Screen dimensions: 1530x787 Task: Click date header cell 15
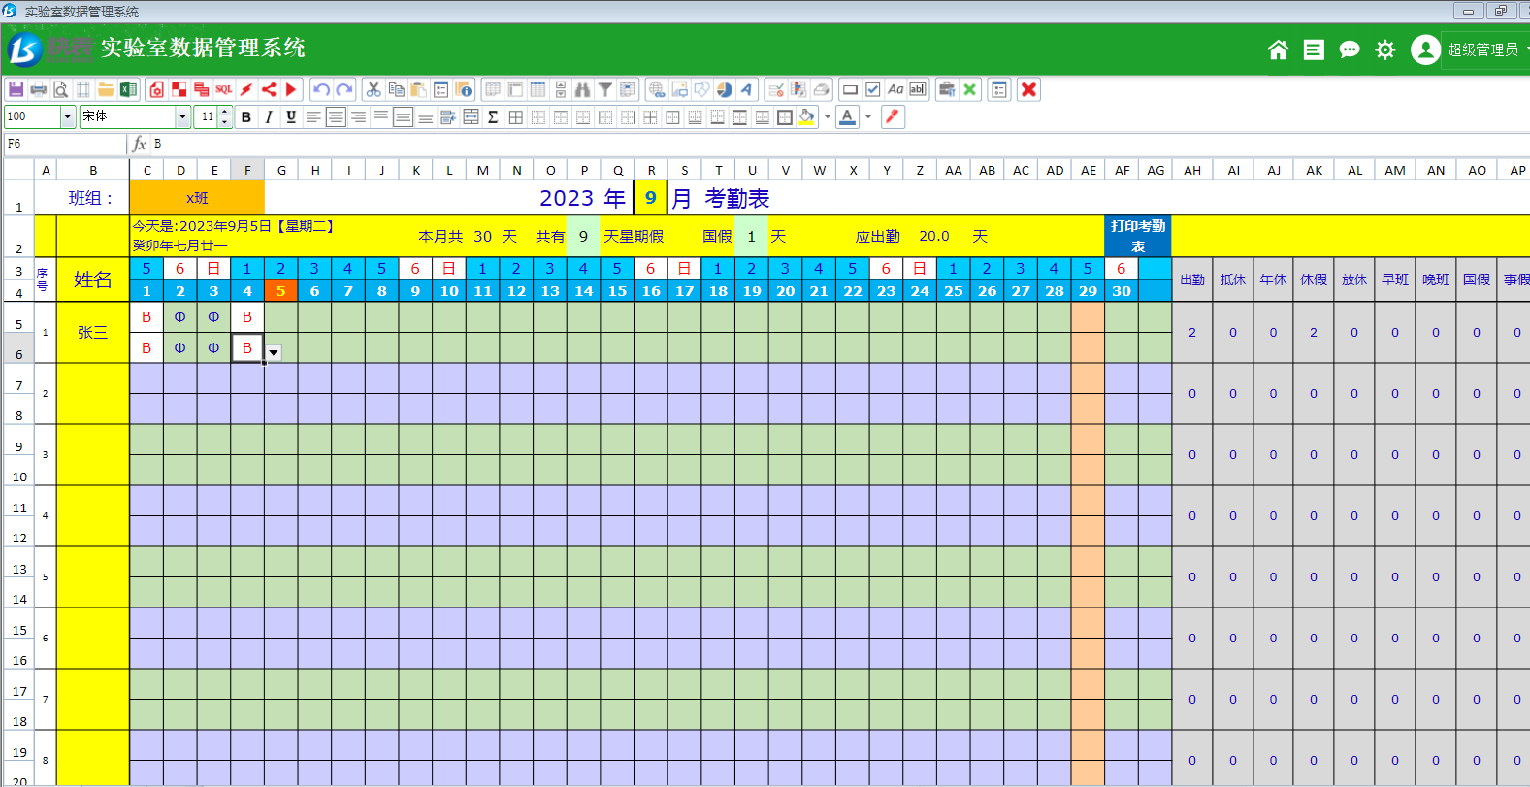coord(617,290)
